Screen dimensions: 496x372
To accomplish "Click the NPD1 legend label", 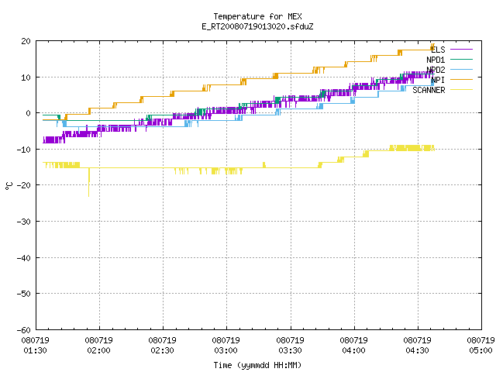I will pyautogui.click(x=436, y=60).
